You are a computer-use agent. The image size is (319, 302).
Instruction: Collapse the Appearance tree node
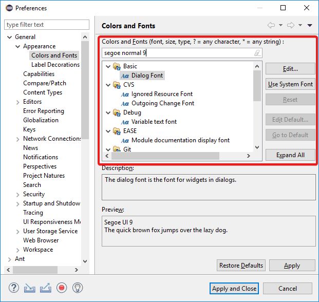click(x=17, y=47)
